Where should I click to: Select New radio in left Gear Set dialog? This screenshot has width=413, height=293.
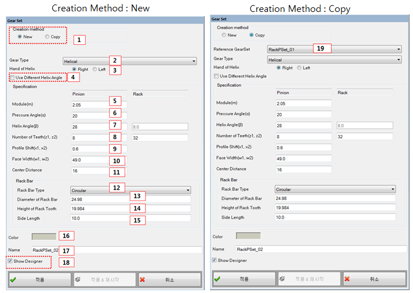click(x=20, y=36)
